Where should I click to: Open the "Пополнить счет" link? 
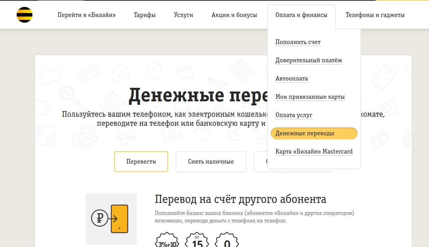298,42
